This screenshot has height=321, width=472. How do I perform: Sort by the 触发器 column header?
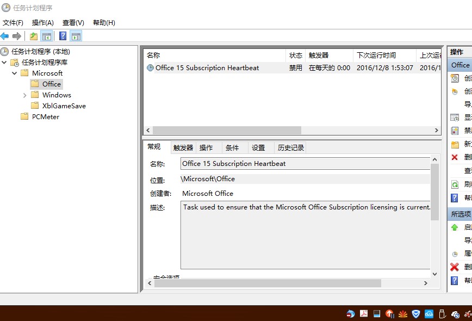pyautogui.click(x=330, y=55)
